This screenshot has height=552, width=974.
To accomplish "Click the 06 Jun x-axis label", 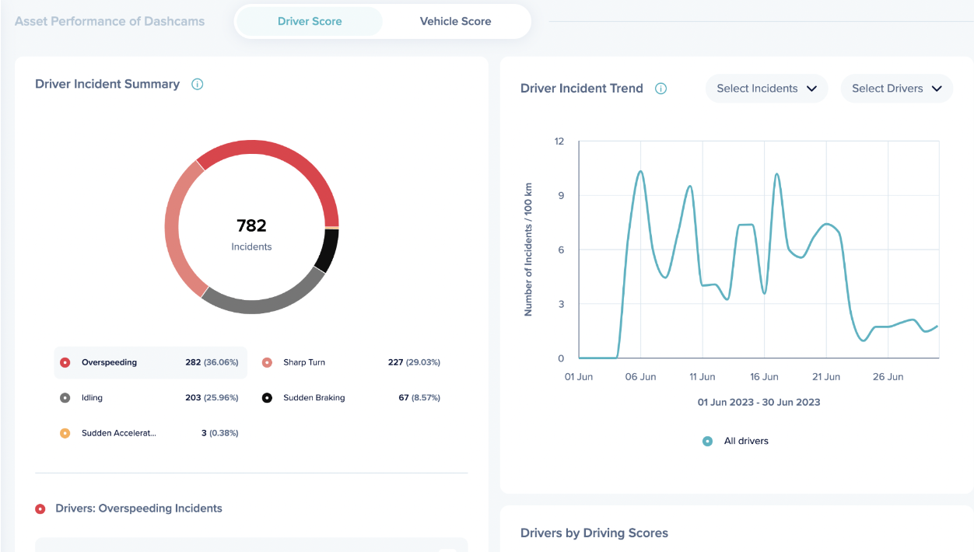I will (x=640, y=376).
